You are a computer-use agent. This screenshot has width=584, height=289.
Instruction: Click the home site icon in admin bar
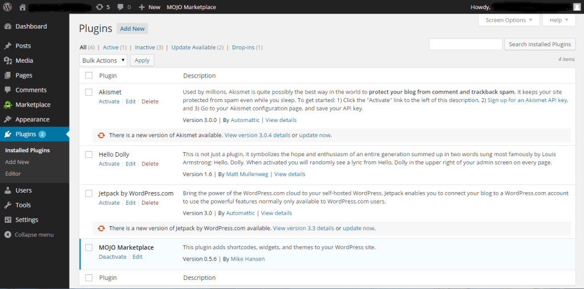(x=22, y=7)
